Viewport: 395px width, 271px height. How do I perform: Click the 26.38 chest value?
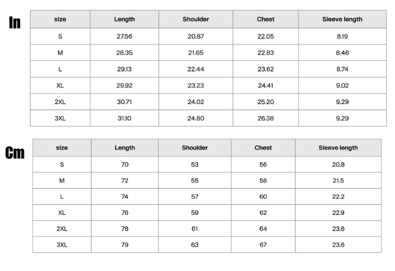266,118
